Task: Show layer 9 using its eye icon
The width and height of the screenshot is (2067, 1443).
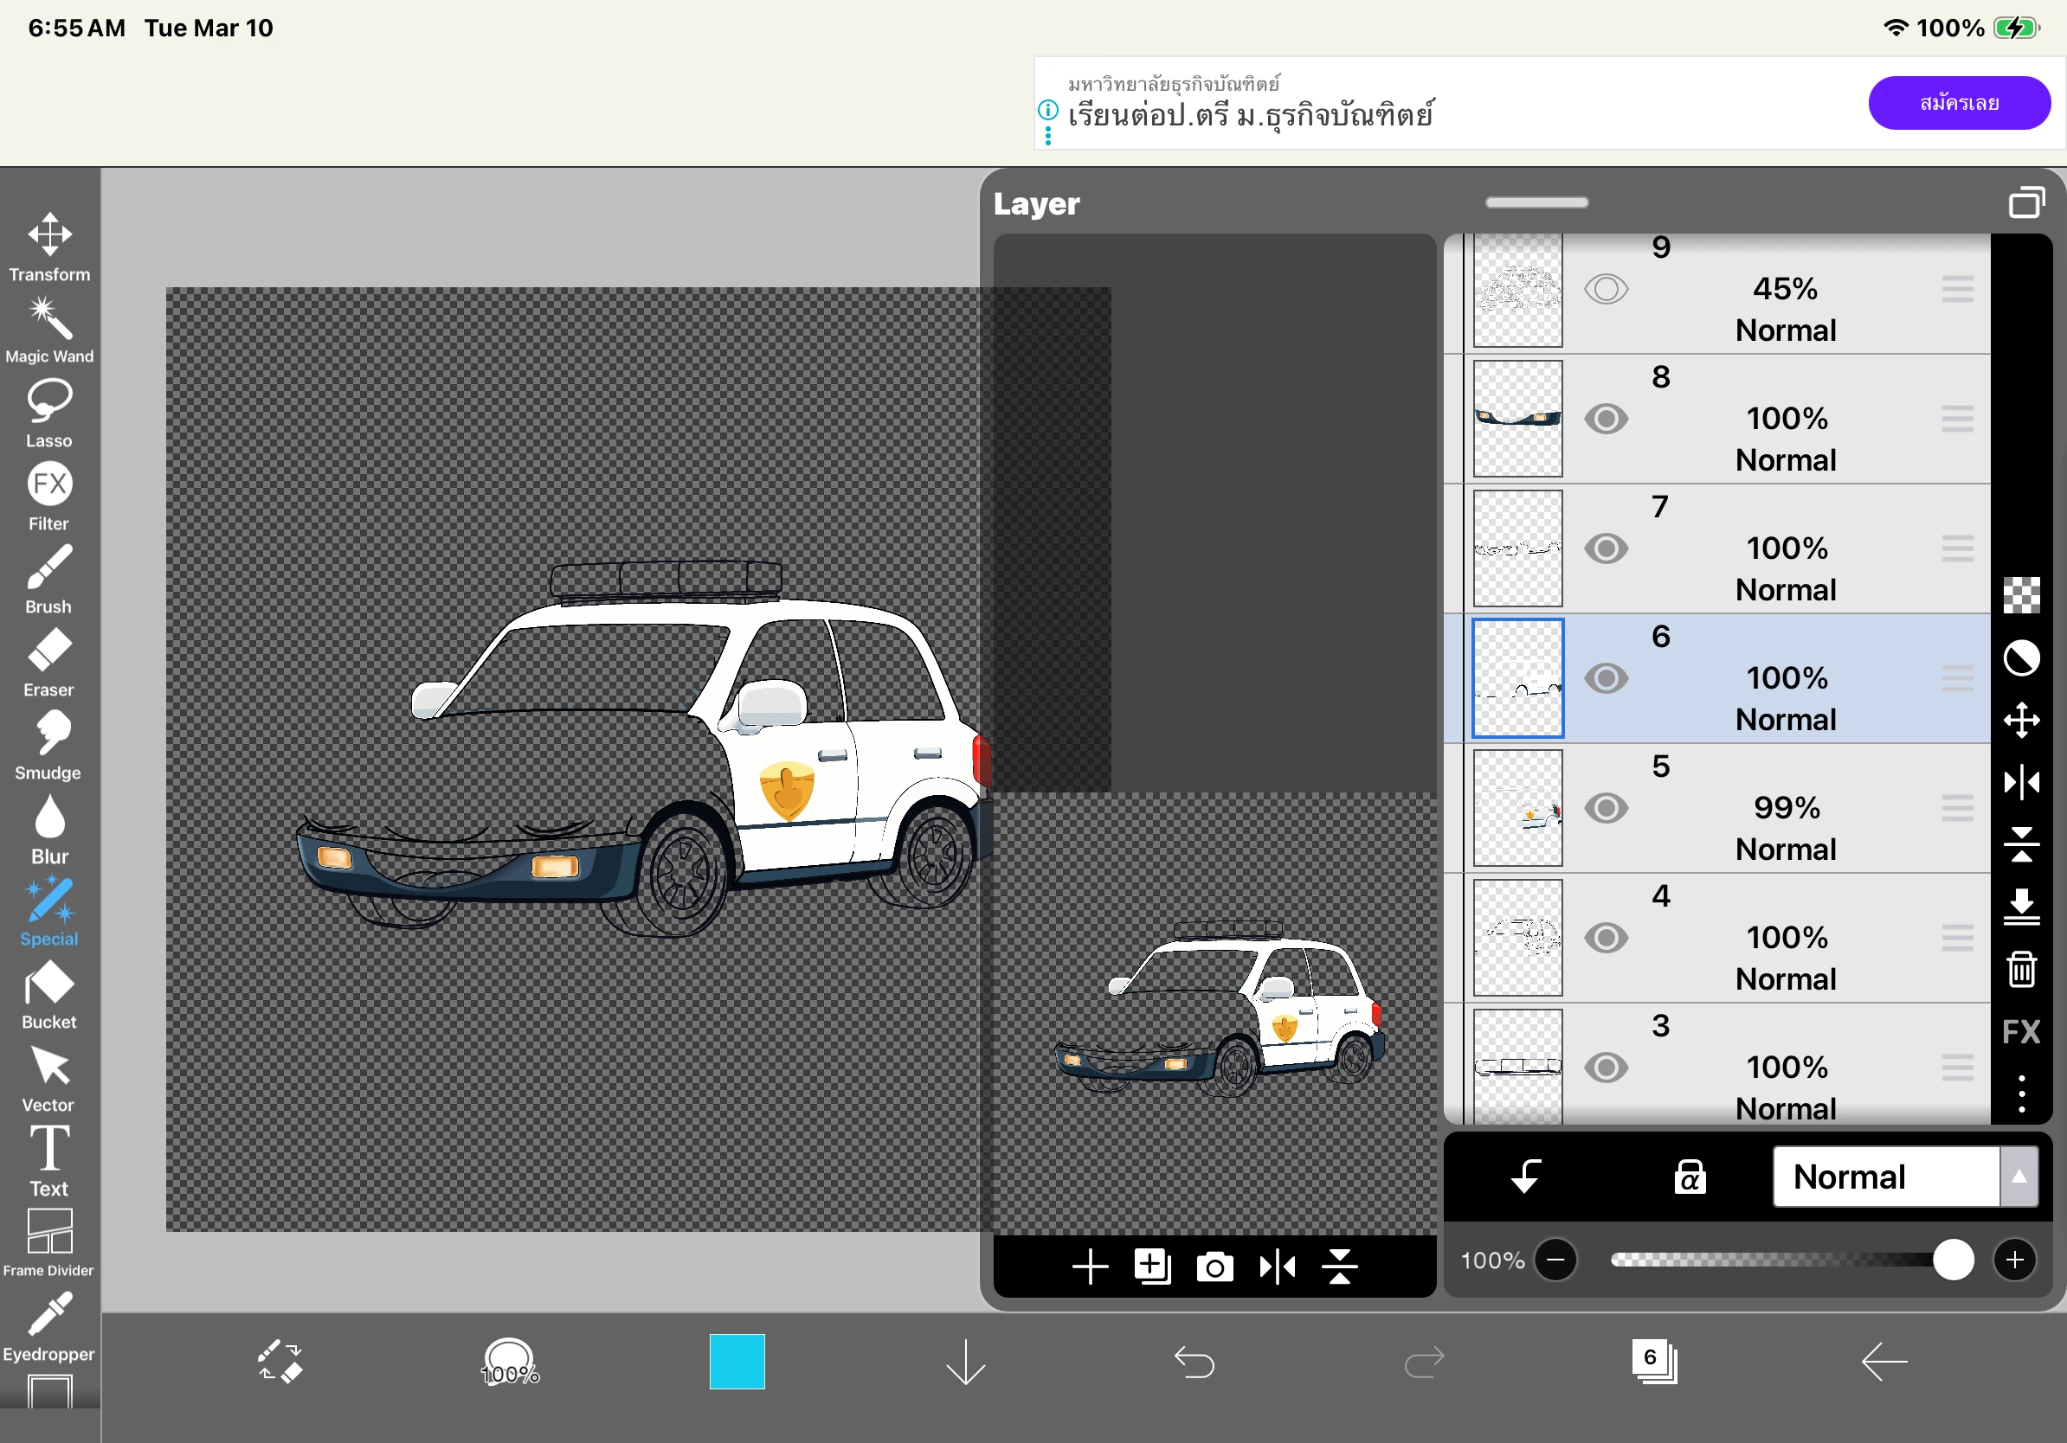Action: (1606, 290)
